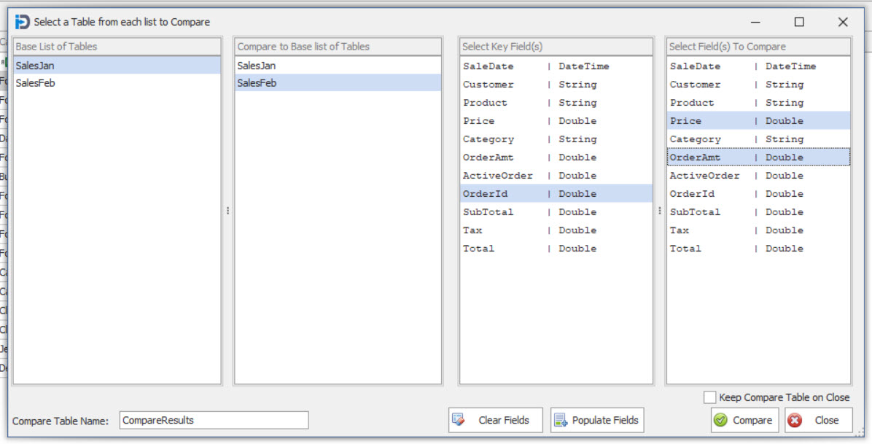
Task: Click the Clear Fields eraser icon
Action: point(459,421)
